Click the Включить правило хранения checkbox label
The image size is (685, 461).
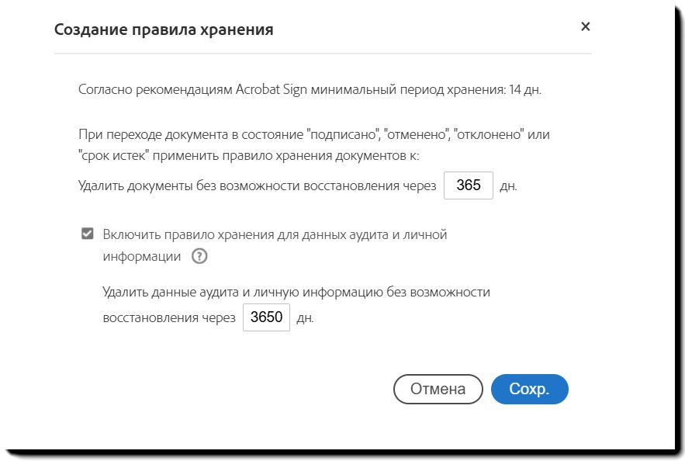[275, 234]
